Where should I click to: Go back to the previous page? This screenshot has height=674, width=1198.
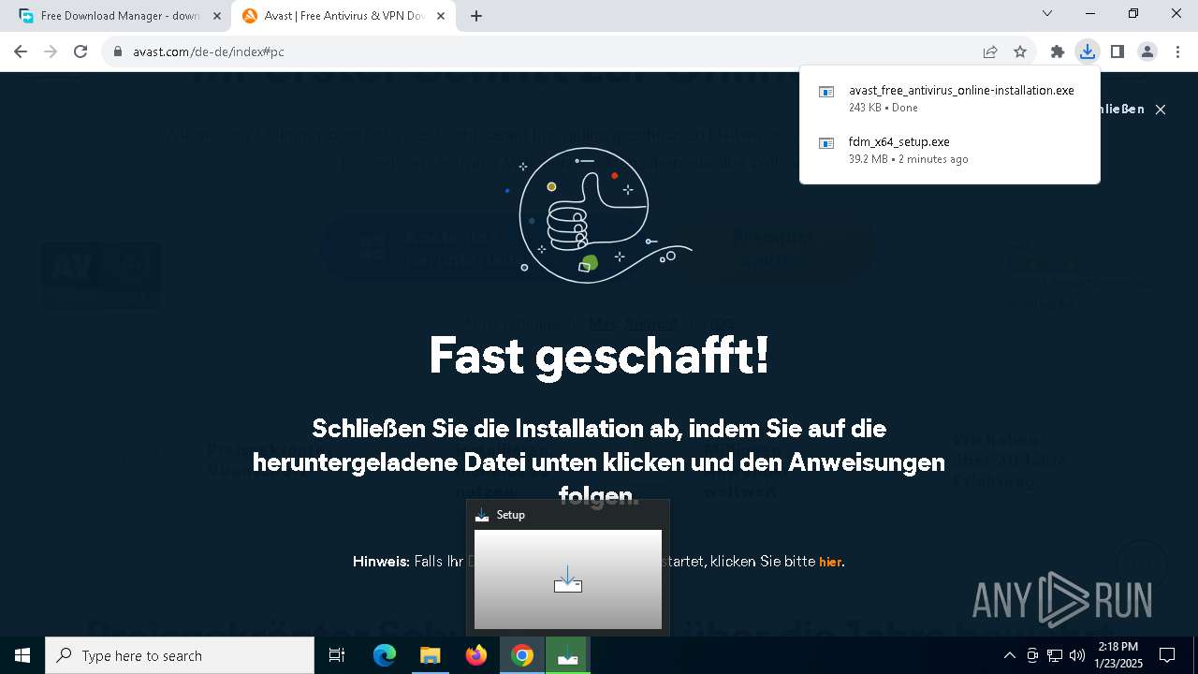coord(21,51)
